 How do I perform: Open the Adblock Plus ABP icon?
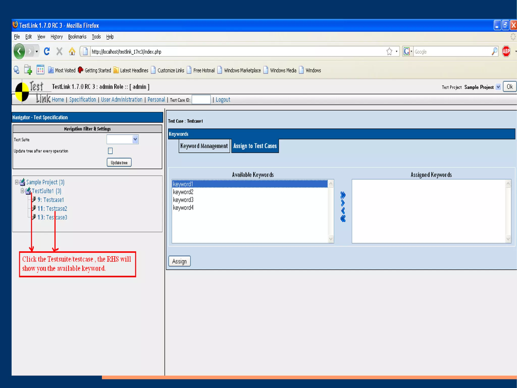point(506,52)
